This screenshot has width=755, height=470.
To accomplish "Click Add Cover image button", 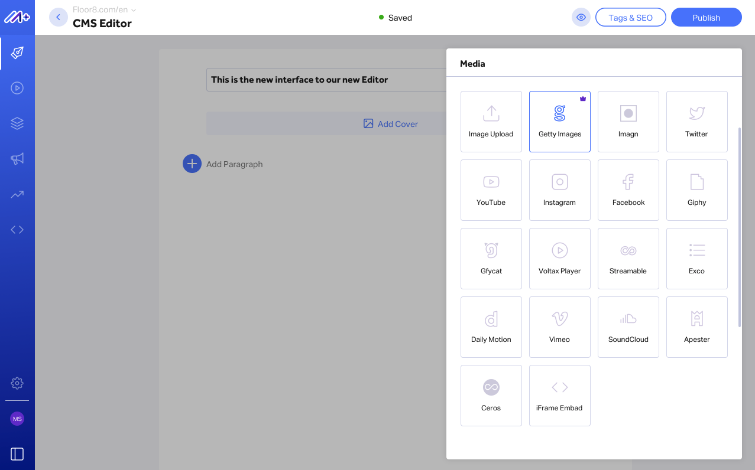I will 390,123.
